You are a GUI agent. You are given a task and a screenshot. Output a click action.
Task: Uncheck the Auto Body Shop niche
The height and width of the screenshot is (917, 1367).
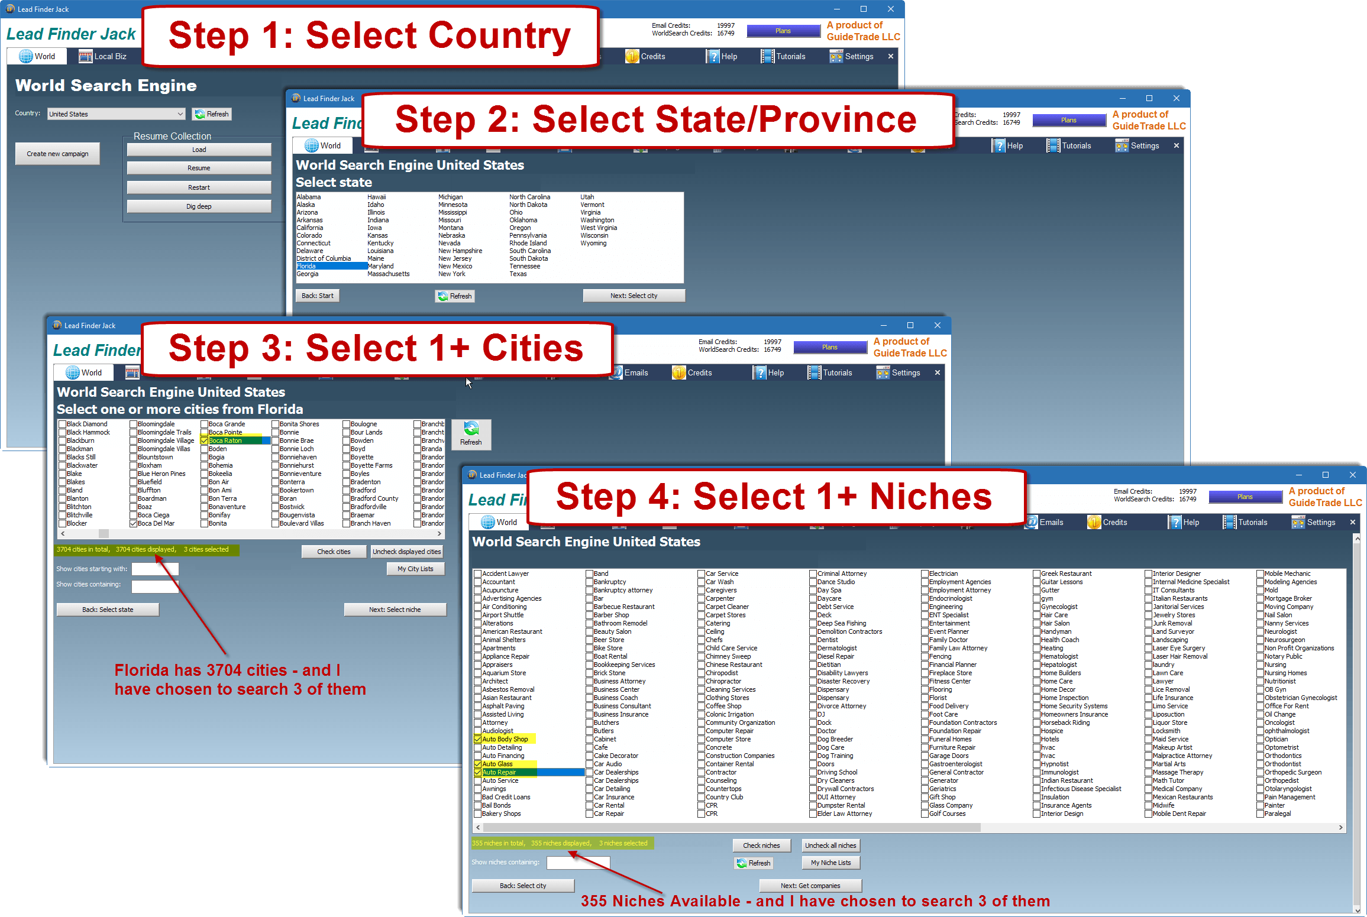477,739
